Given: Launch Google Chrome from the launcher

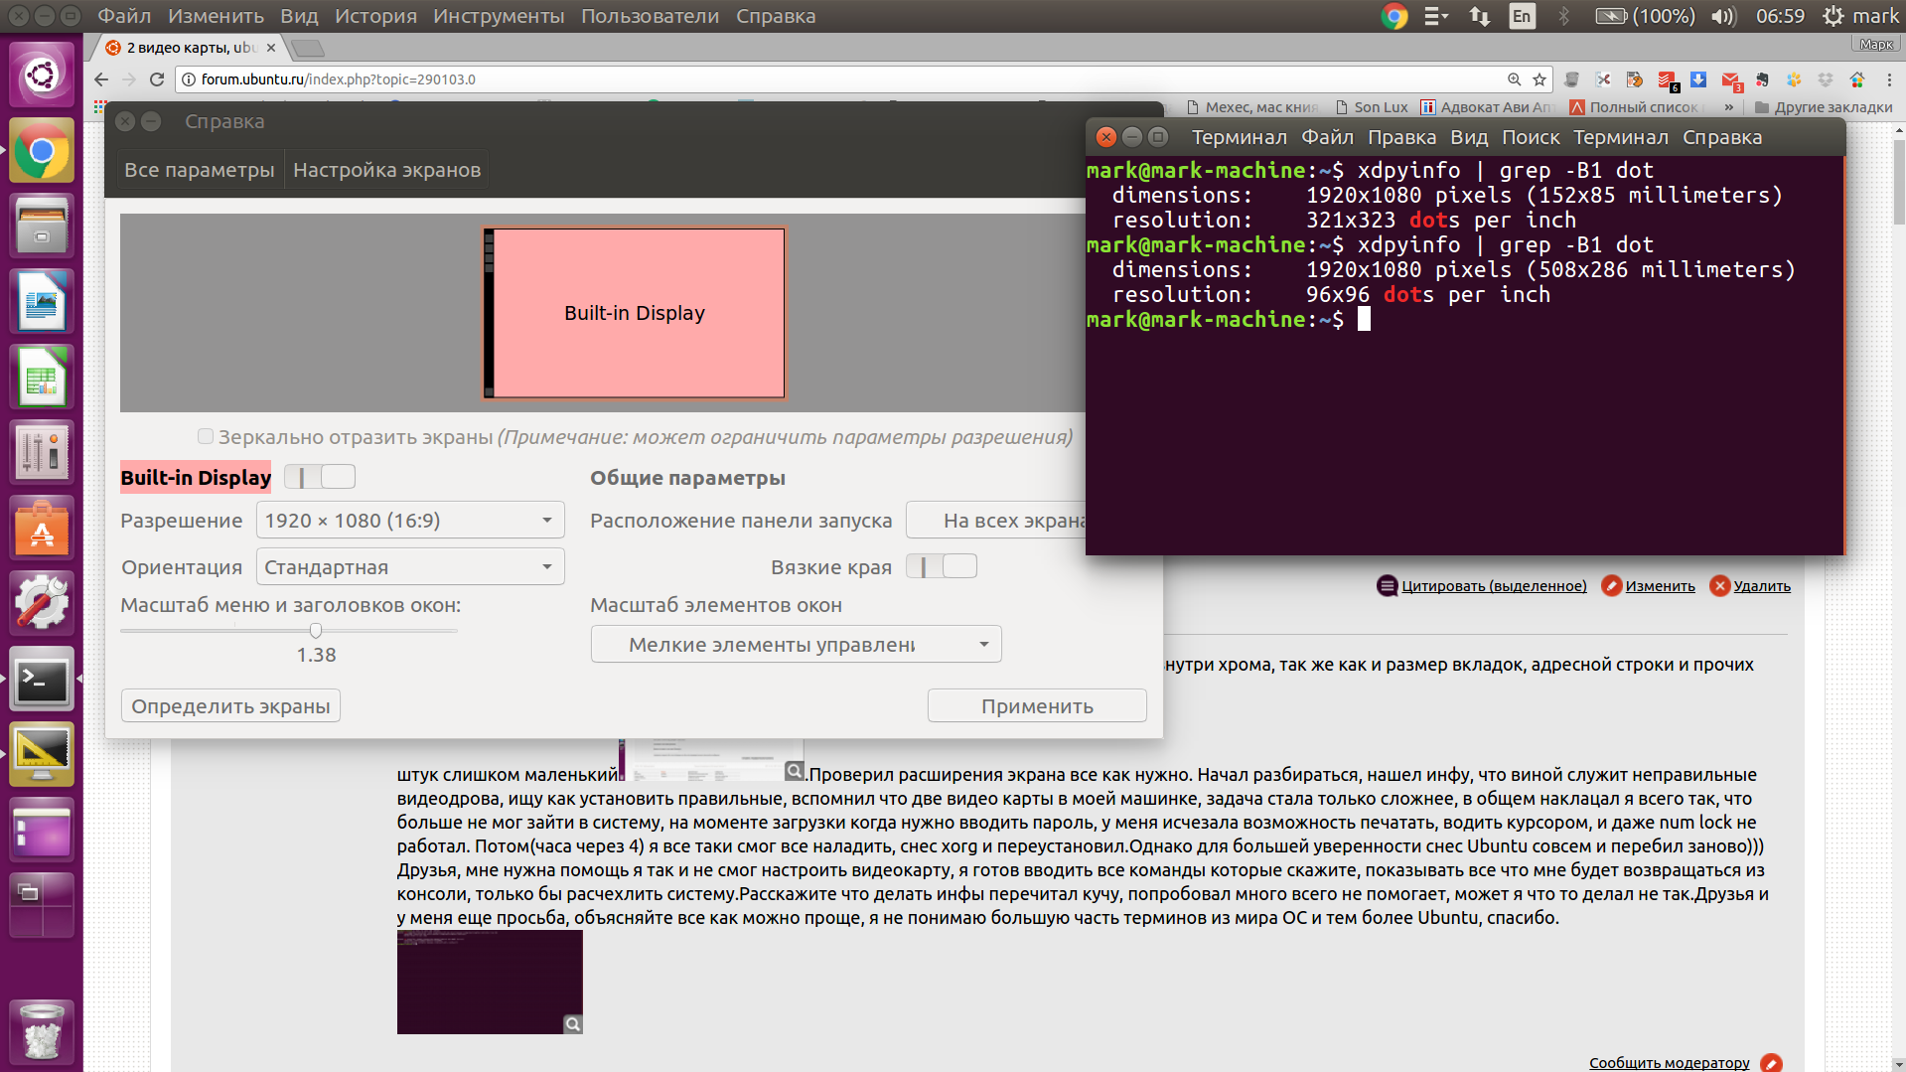Looking at the screenshot, I should (42, 151).
